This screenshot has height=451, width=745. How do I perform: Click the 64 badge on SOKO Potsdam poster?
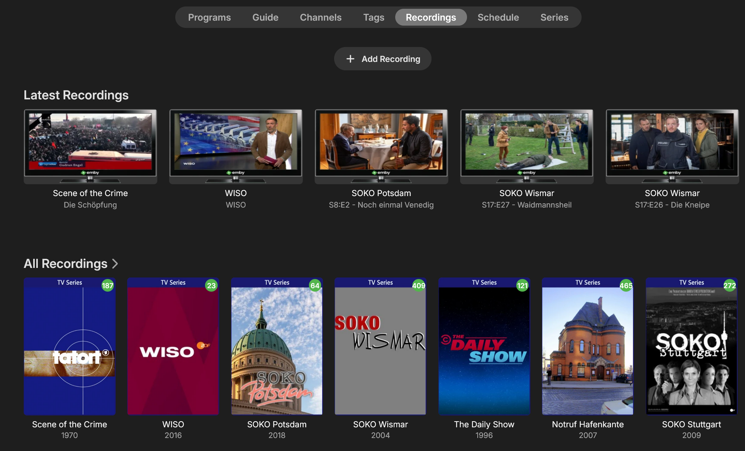coord(315,286)
